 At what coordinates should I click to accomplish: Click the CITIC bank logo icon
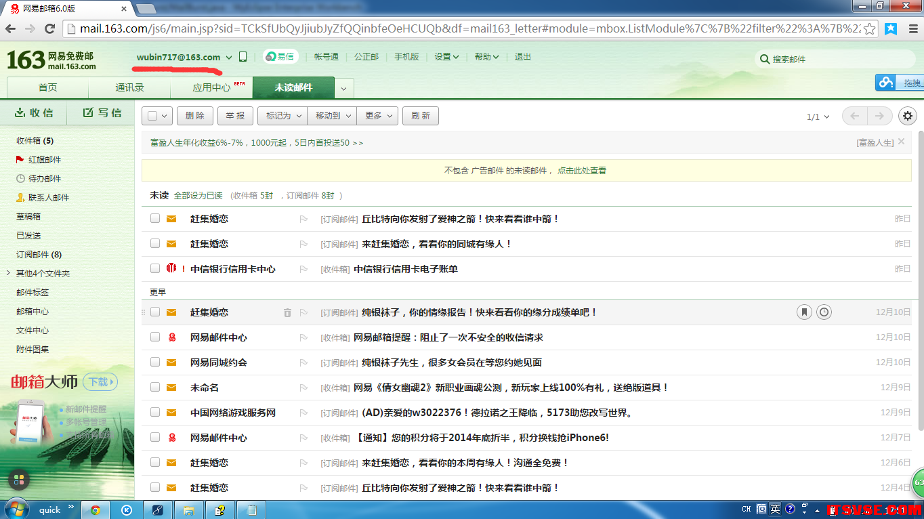[x=171, y=268]
